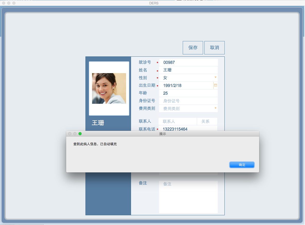This screenshot has height=225, width=305.
Task: Click the close button of DERS window
Action: [4, 3]
